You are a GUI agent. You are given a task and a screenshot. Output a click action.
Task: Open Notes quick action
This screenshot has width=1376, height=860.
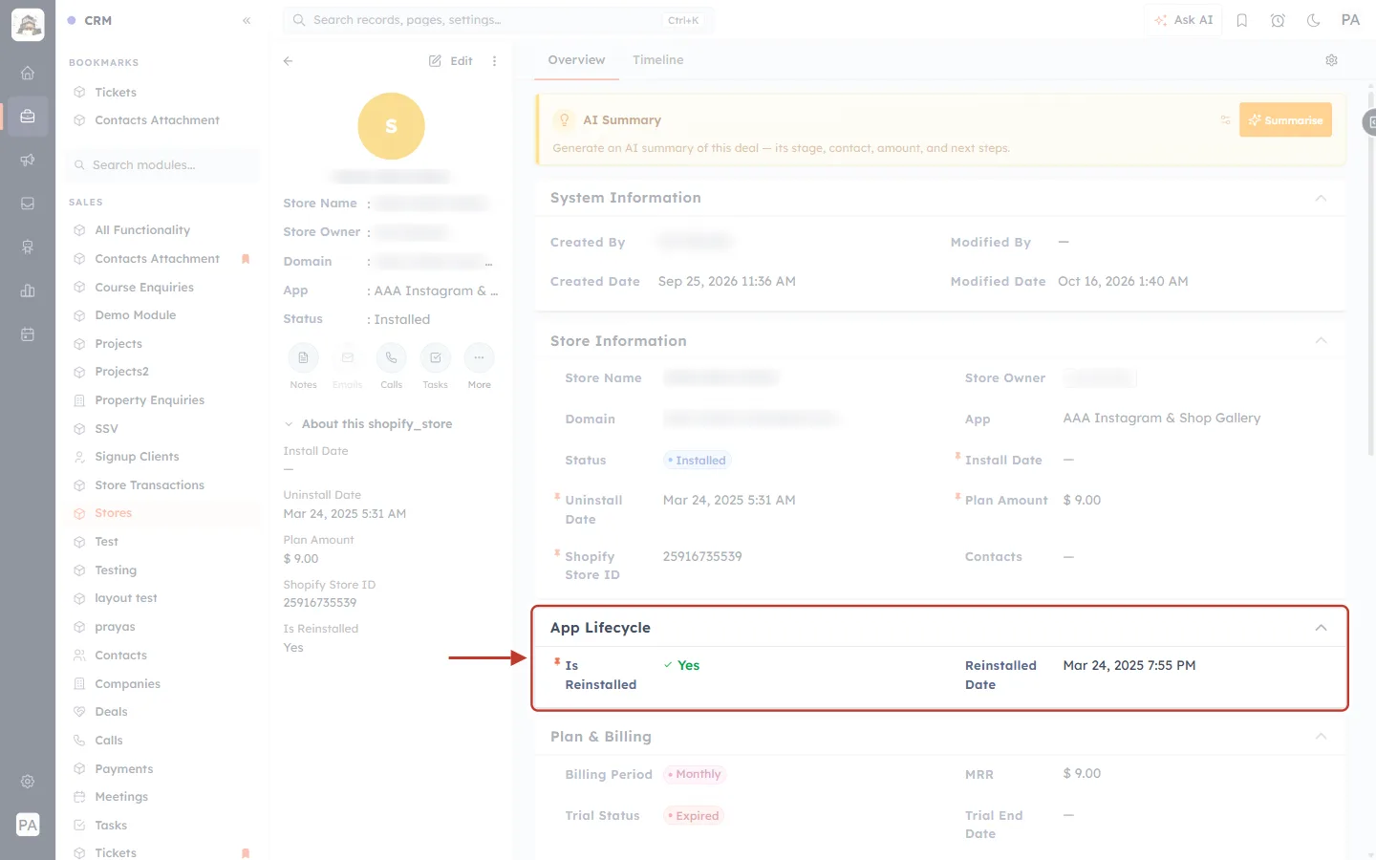coord(303,358)
